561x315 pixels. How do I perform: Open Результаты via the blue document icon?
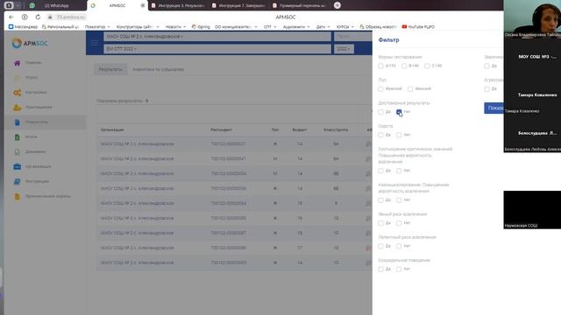pyautogui.click(x=18, y=122)
